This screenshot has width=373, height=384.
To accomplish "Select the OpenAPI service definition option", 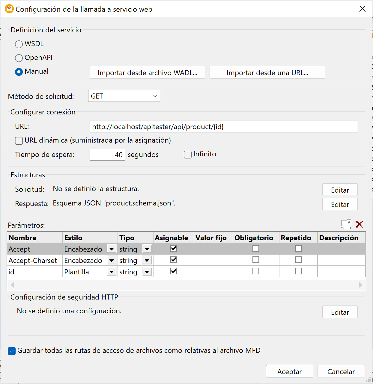I will (x=19, y=58).
